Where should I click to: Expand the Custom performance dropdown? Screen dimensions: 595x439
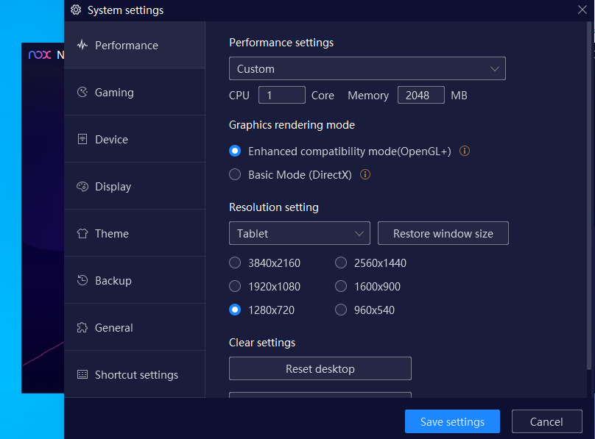367,68
